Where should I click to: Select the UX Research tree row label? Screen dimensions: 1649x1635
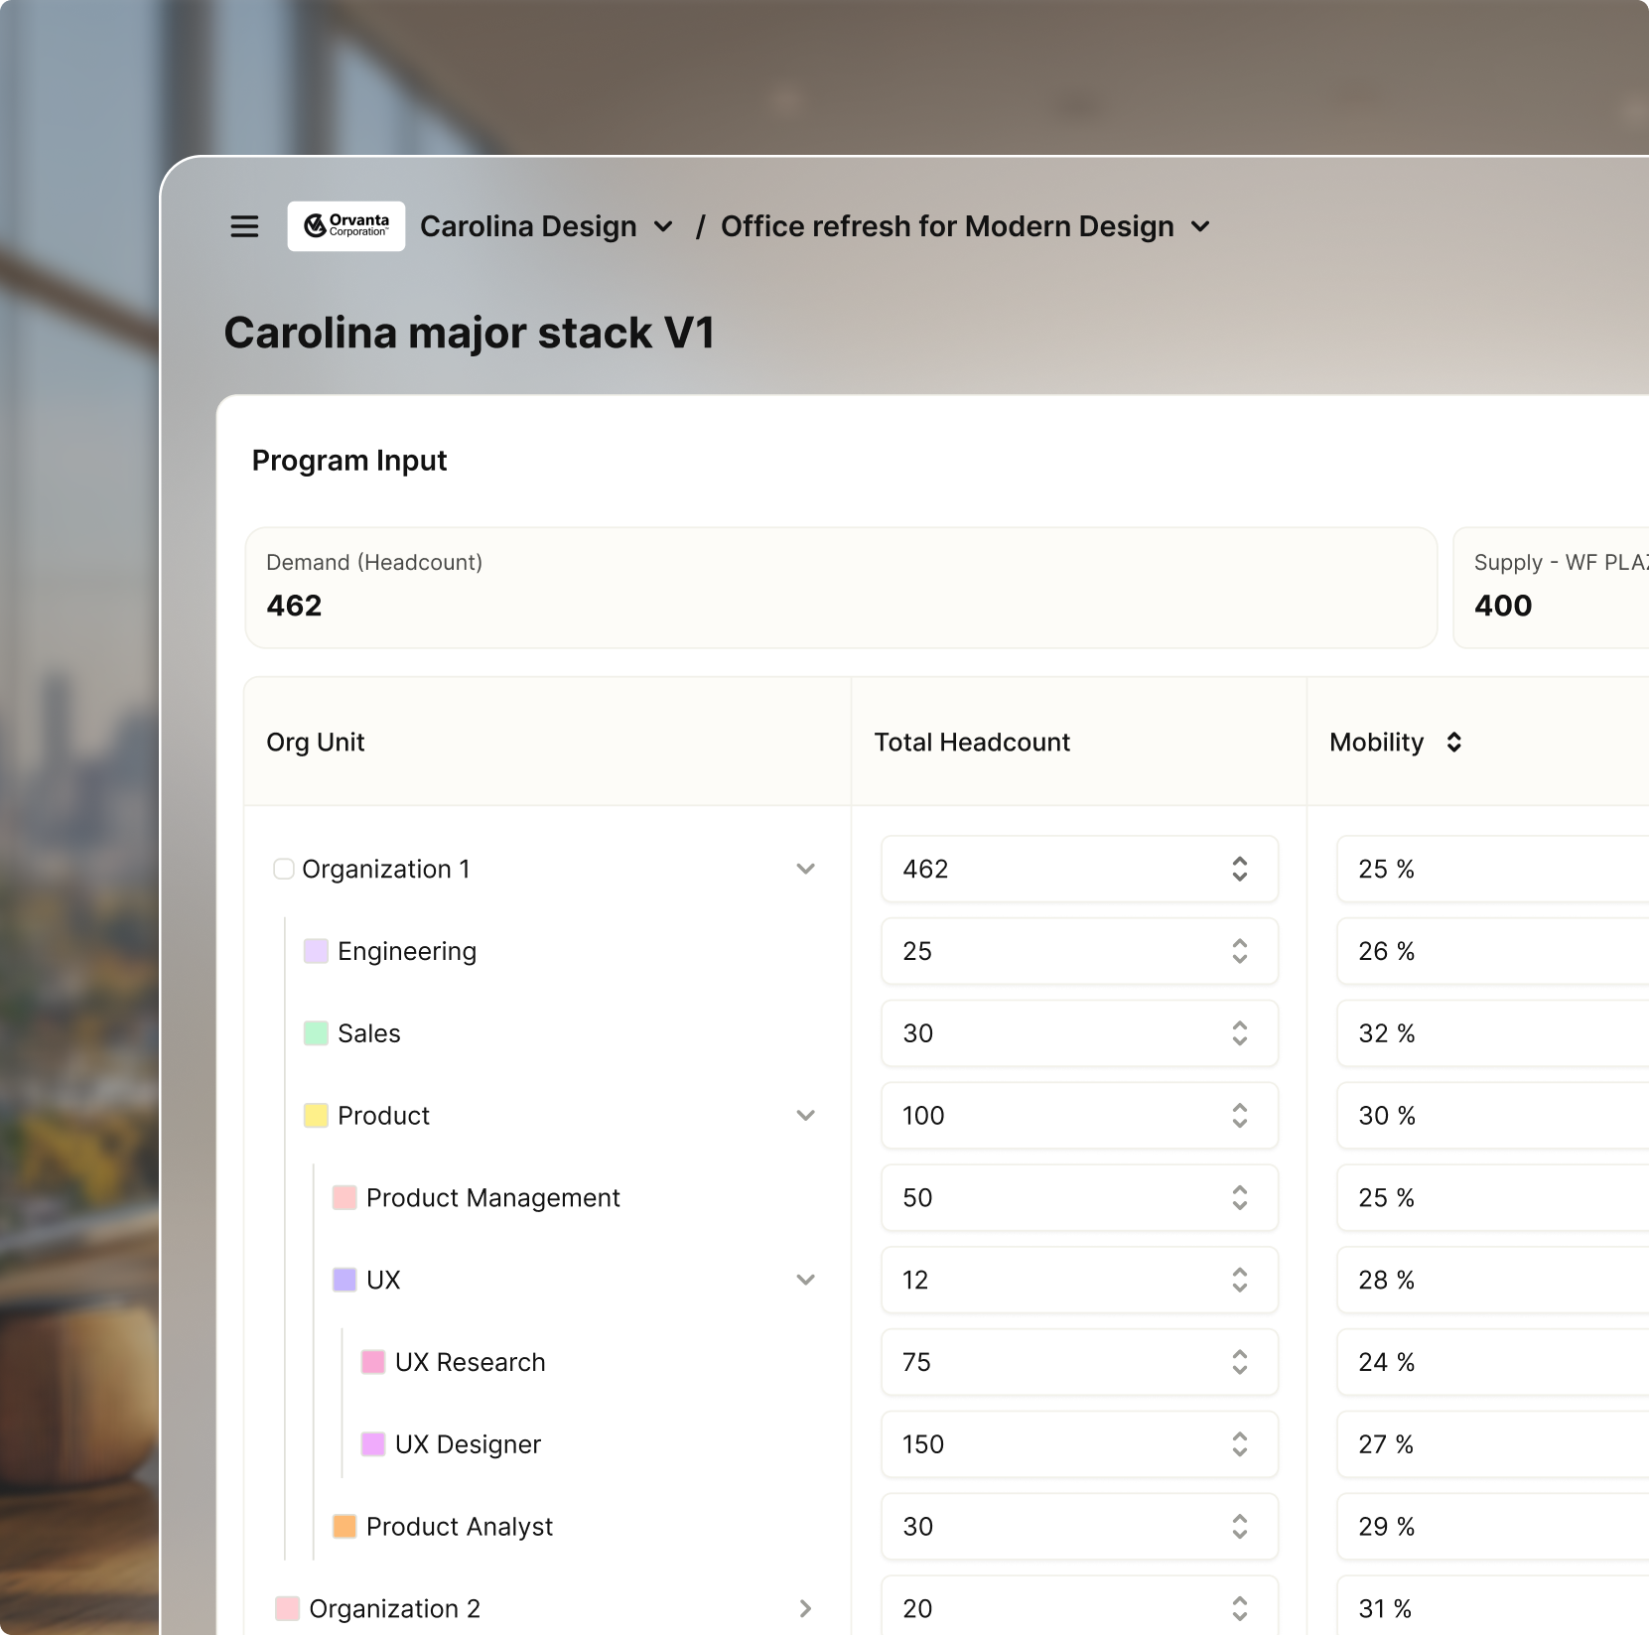point(471,1362)
